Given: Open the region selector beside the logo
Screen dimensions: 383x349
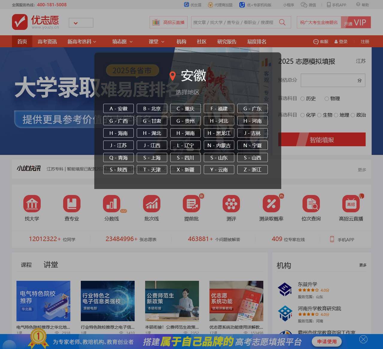Looking at the screenshot, I should click(x=81, y=22).
